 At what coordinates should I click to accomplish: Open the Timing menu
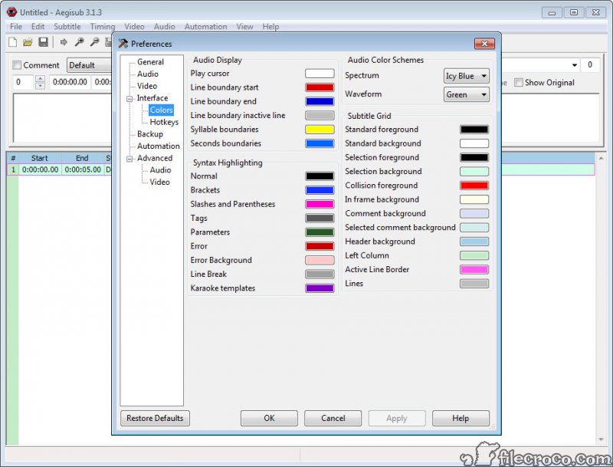[x=103, y=27]
